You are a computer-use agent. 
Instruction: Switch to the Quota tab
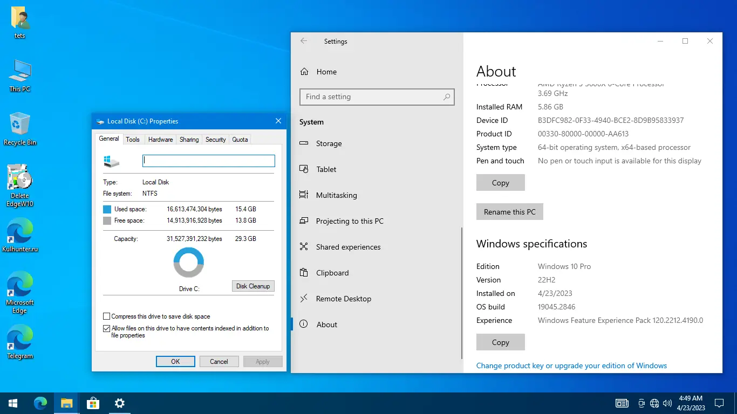240,140
